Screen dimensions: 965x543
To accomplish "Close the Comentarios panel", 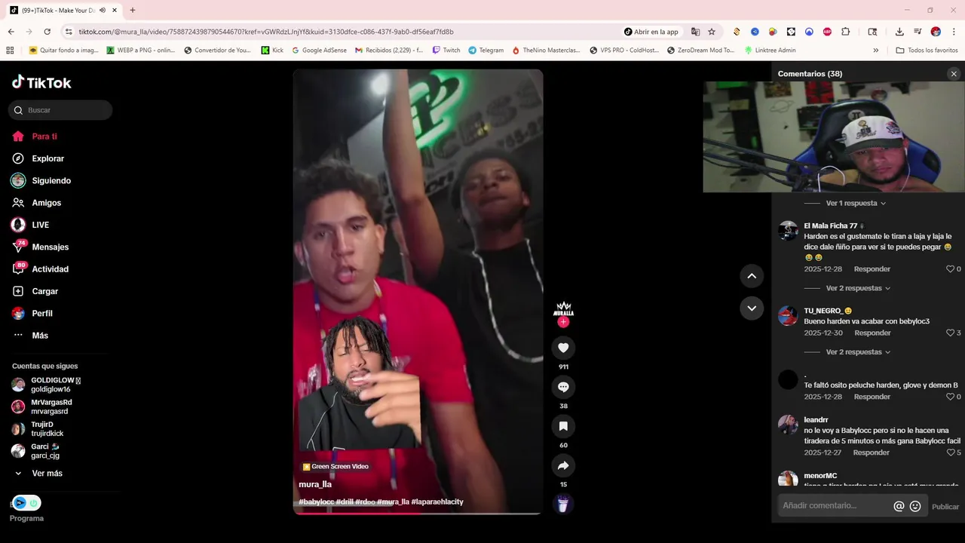I will [954, 74].
